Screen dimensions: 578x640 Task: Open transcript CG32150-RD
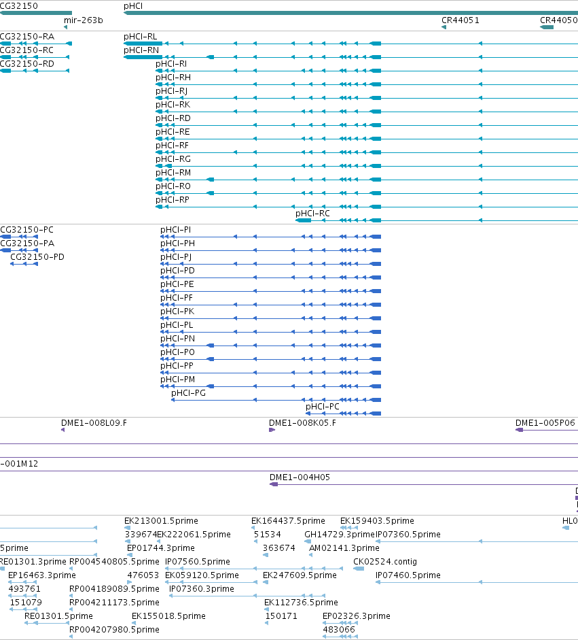[27, 64]
